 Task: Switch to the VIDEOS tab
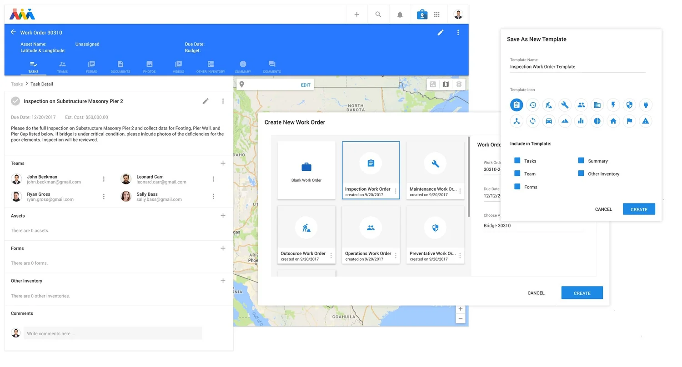(x=178, y=67)
